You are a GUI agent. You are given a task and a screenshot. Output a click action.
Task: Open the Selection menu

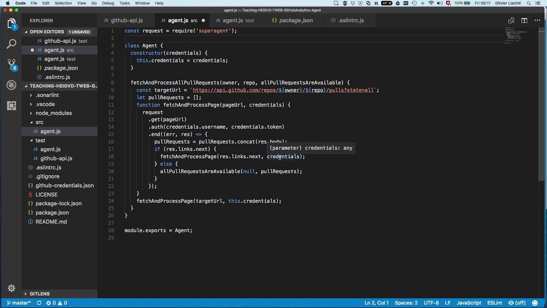[x=63, y=3]
